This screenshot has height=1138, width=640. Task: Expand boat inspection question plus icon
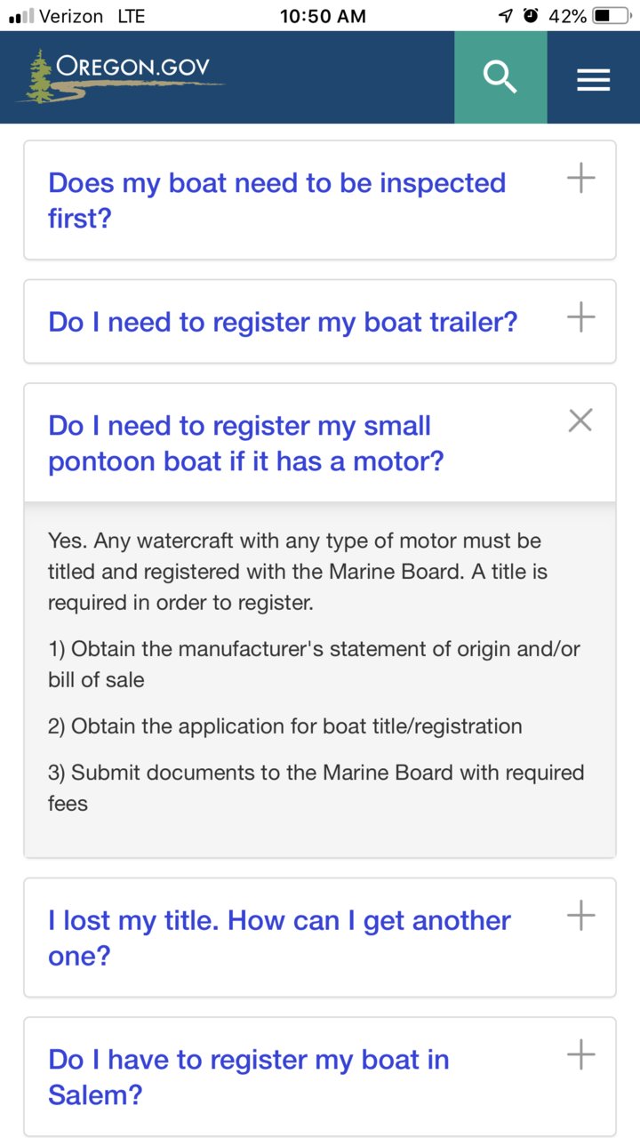click(x=581, y=179)
